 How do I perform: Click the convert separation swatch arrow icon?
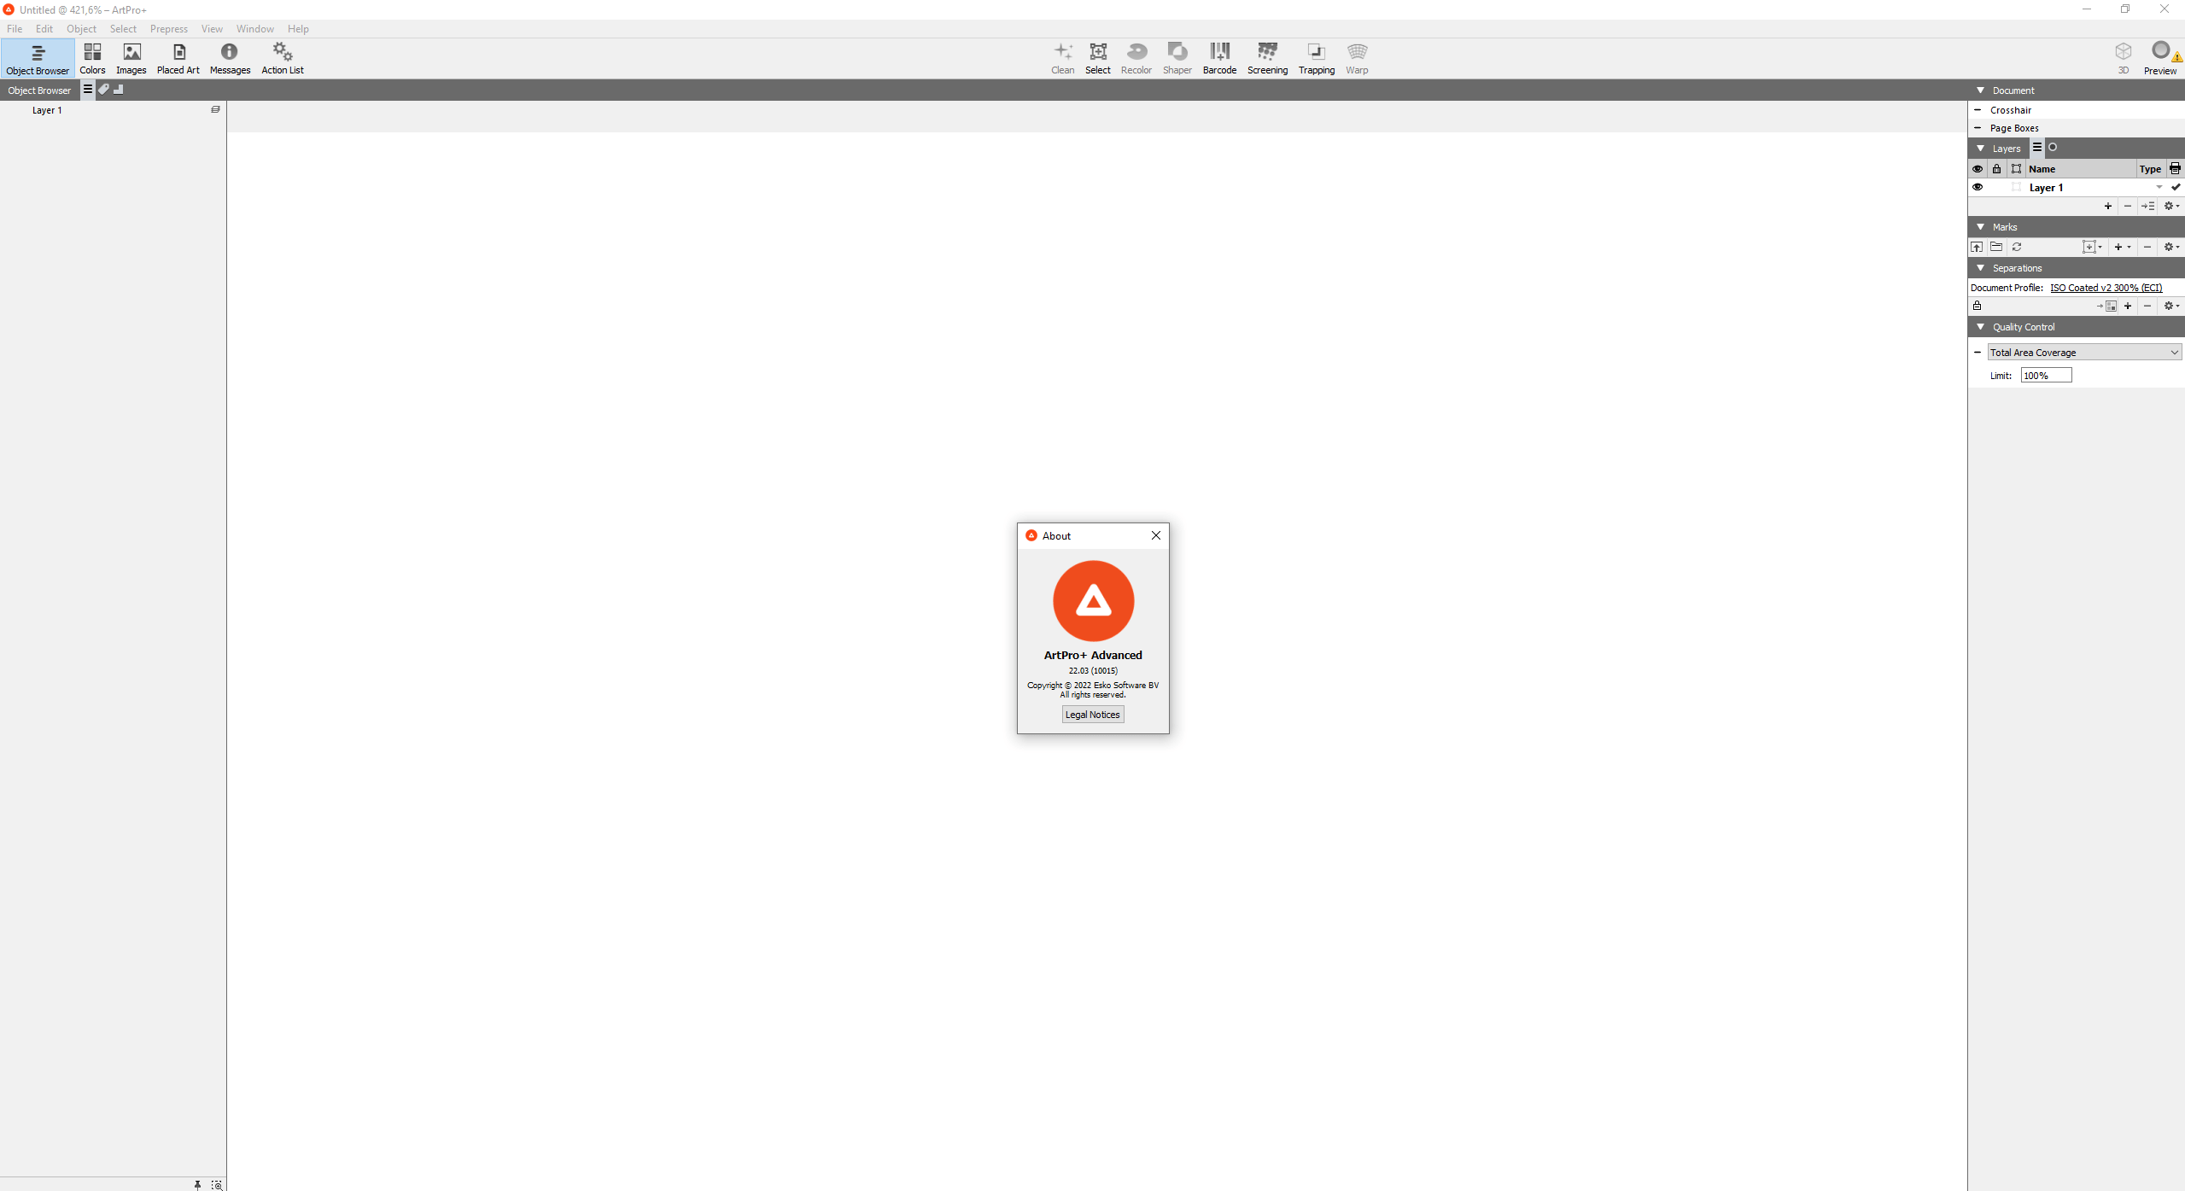[2106, 306]
